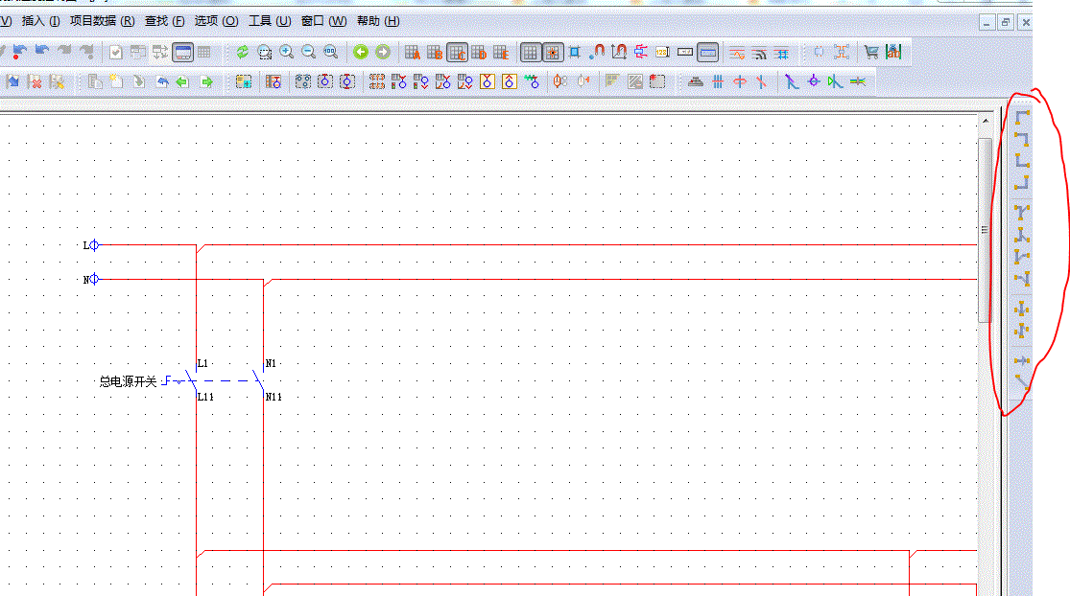Go to previous page with green left arrow
Screen dimensions: 1070x596
pyautogui.click(x=361, y=53)
